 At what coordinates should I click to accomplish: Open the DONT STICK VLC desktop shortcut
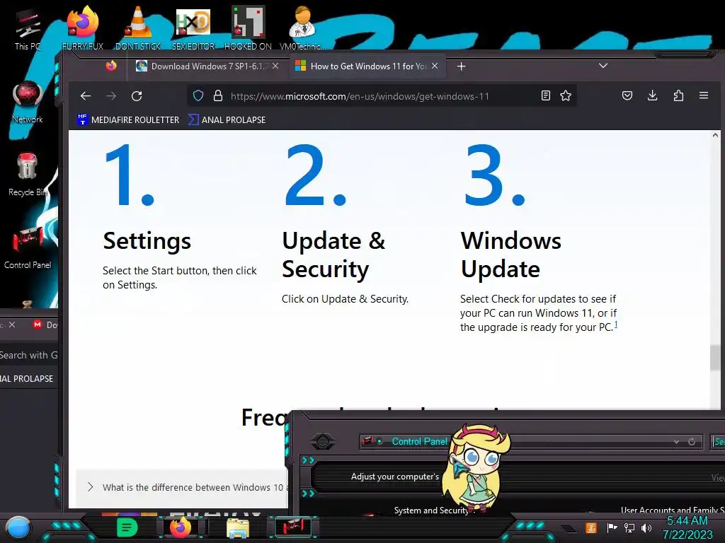coord(138,28)
